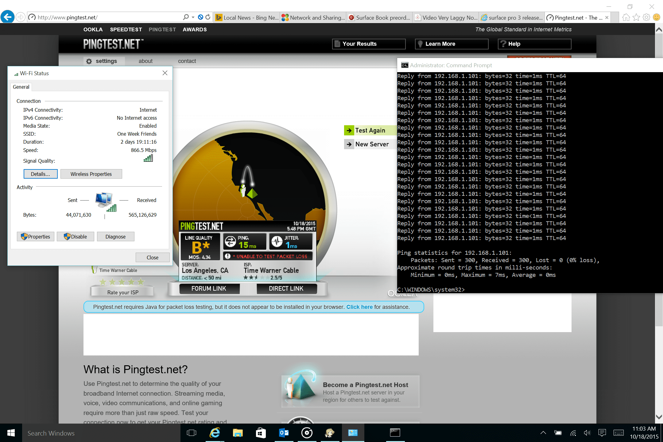This screenshot has width=663, height=442.
Task: Open the about page tab
Action: coord(145,61)
